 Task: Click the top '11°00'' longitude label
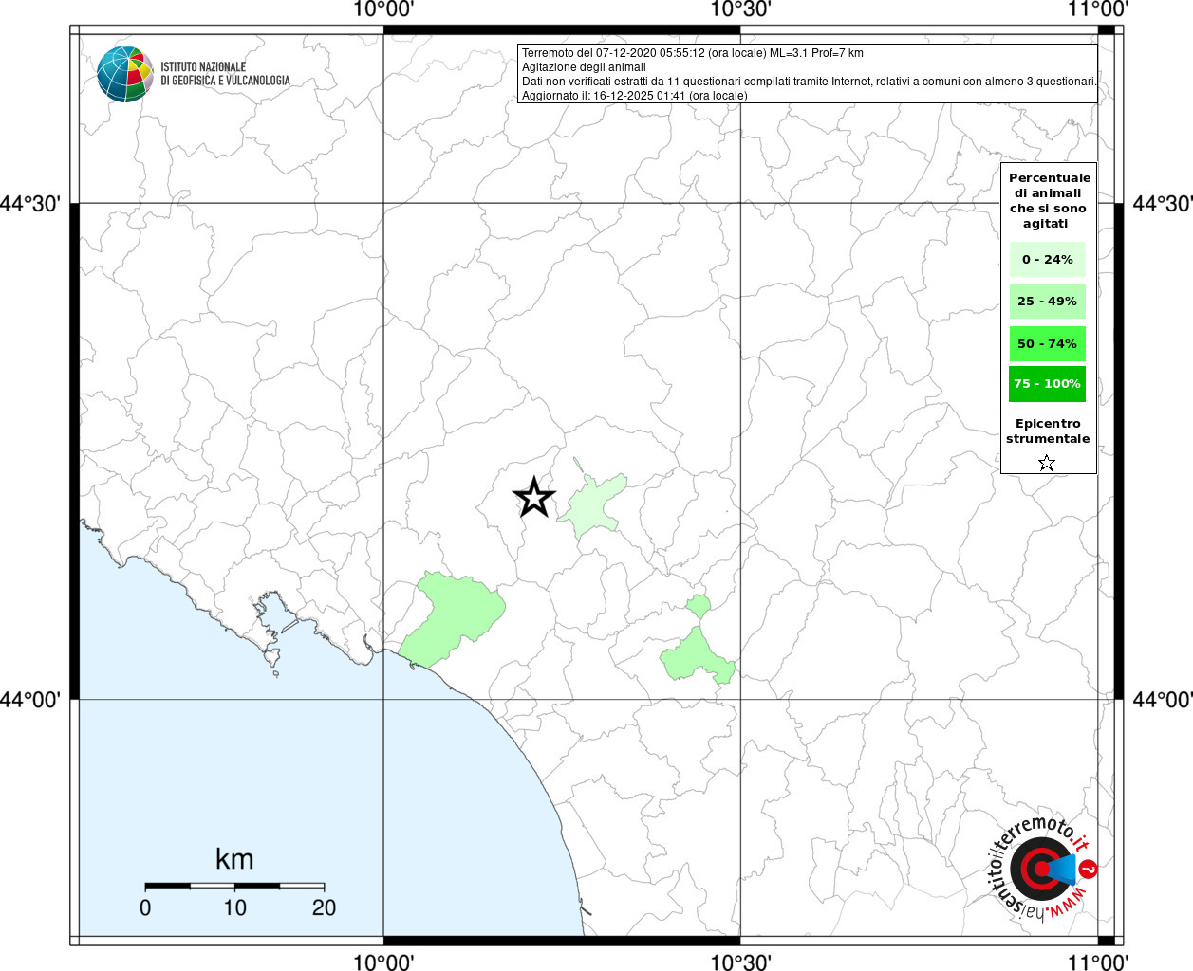pyautogui.click(x=1097, y=9)
